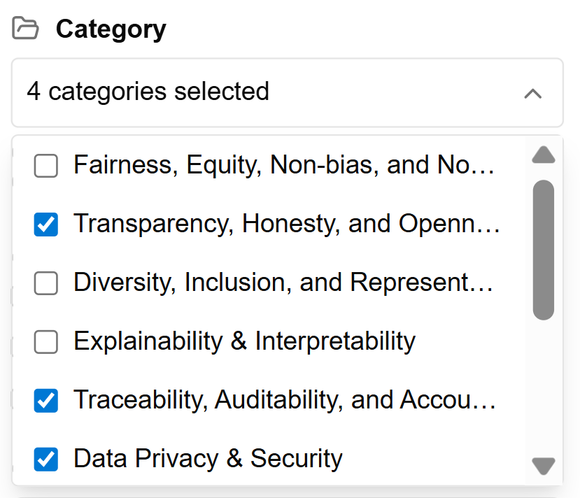Image resolution: width=580 pixels, height=498 pixels.
Task: Choose the "Diversity, Inclusion, and Represent…" text
Action: tap(283, 283)
